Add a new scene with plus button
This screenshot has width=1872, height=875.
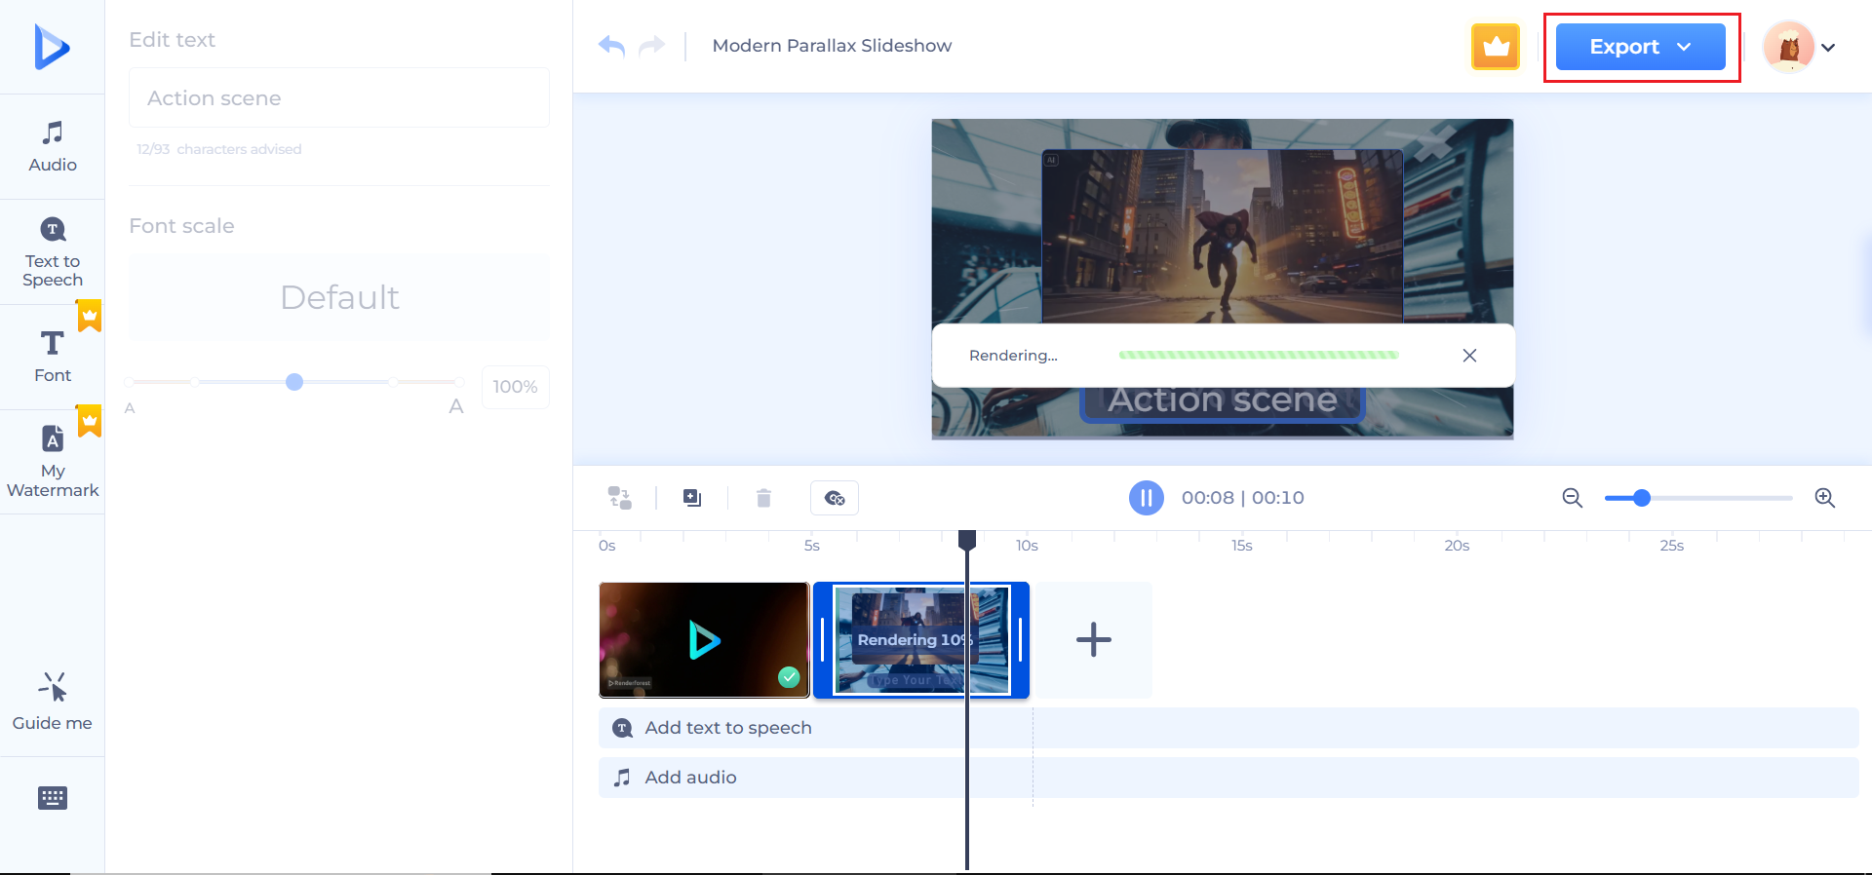click(x=1093, y=640)
